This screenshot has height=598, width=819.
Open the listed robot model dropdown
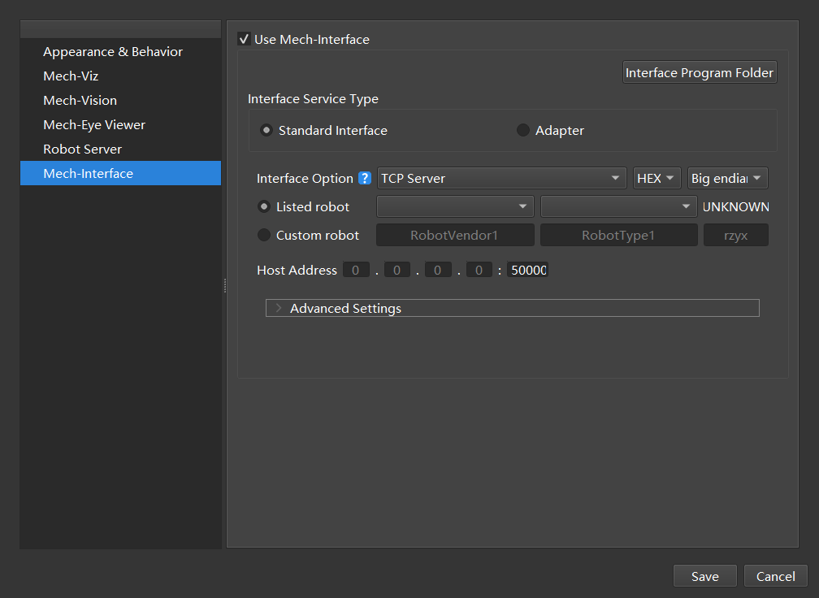(x=619, y=206)
